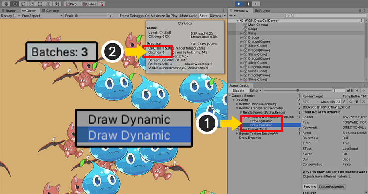This screenshot has height=194, width=368.
Task: Click the Unity scene icon beside V125_DrawCallDemo
Action: [x=242, y=21]
